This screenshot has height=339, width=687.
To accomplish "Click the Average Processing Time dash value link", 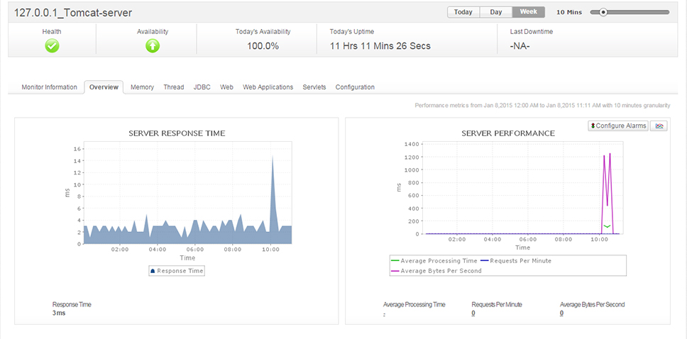I will (384, 313).
